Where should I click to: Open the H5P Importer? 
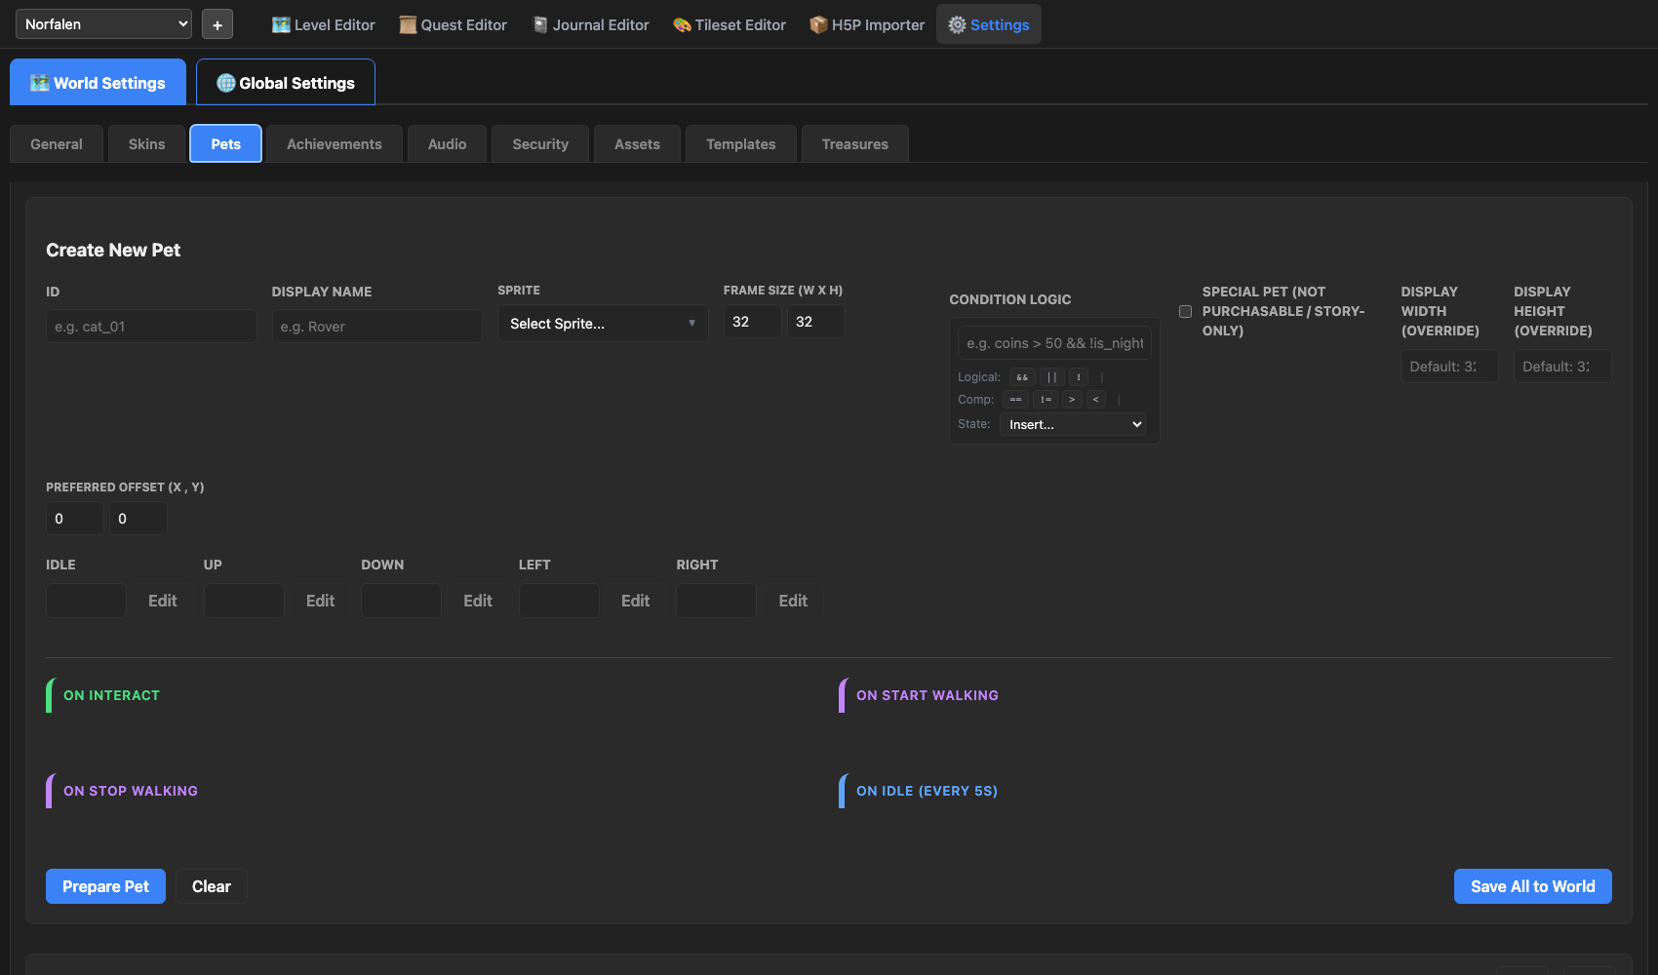867,24
